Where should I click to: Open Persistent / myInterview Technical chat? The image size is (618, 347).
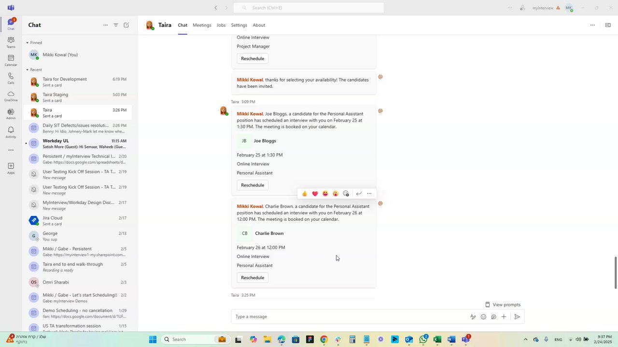(77, 159)
